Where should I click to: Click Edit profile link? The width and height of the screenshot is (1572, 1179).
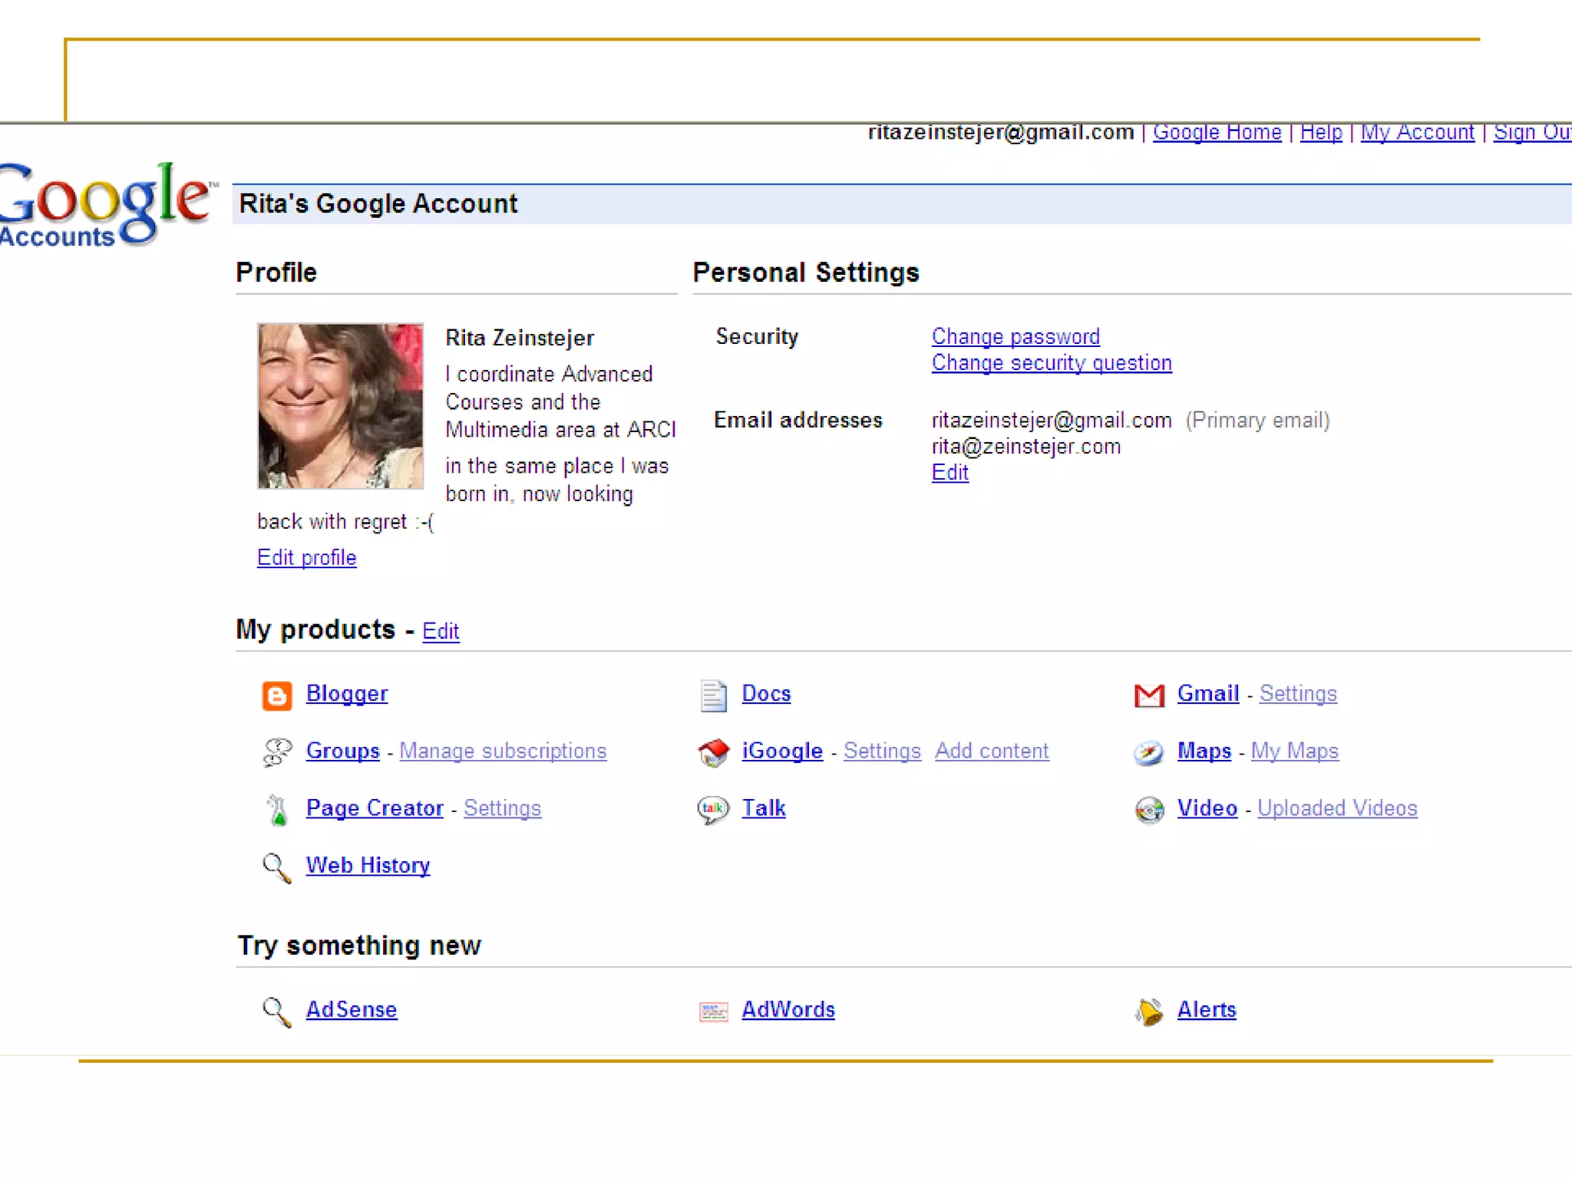click(x=306, y=558)
